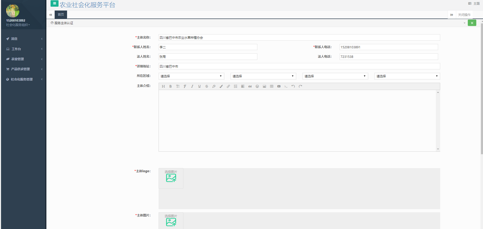Open the first 所在区域 dropdown
Viewport: 483px width, 229px height.
191,76
